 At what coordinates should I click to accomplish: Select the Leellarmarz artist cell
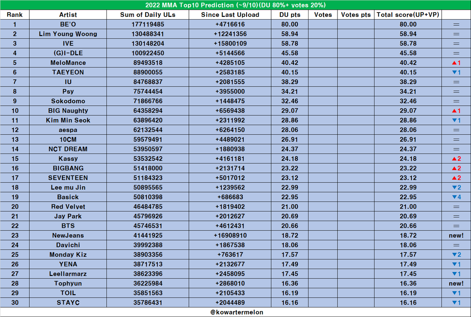click(x=68, y=274)
